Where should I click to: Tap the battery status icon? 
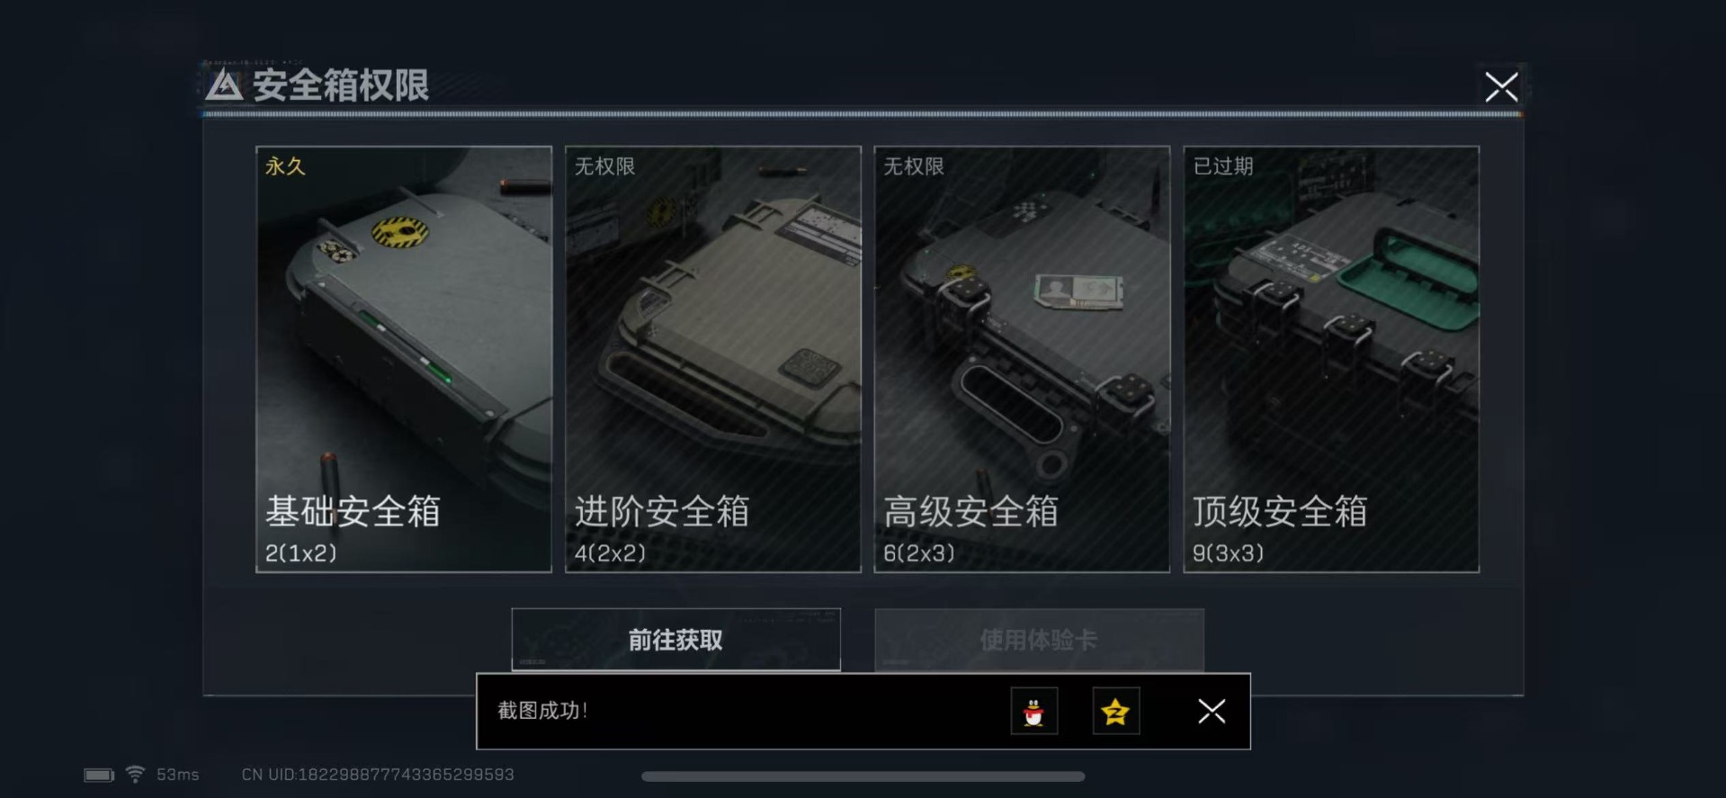click(99, 775)
